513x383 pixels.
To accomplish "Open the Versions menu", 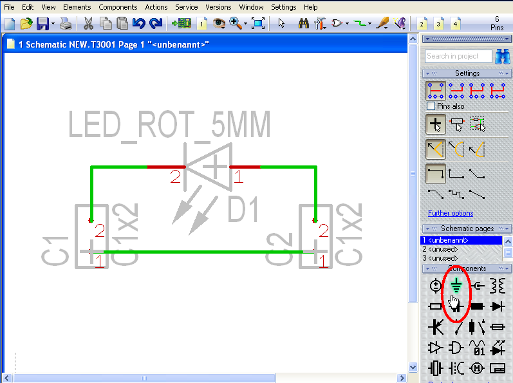I will pos(218,7).
